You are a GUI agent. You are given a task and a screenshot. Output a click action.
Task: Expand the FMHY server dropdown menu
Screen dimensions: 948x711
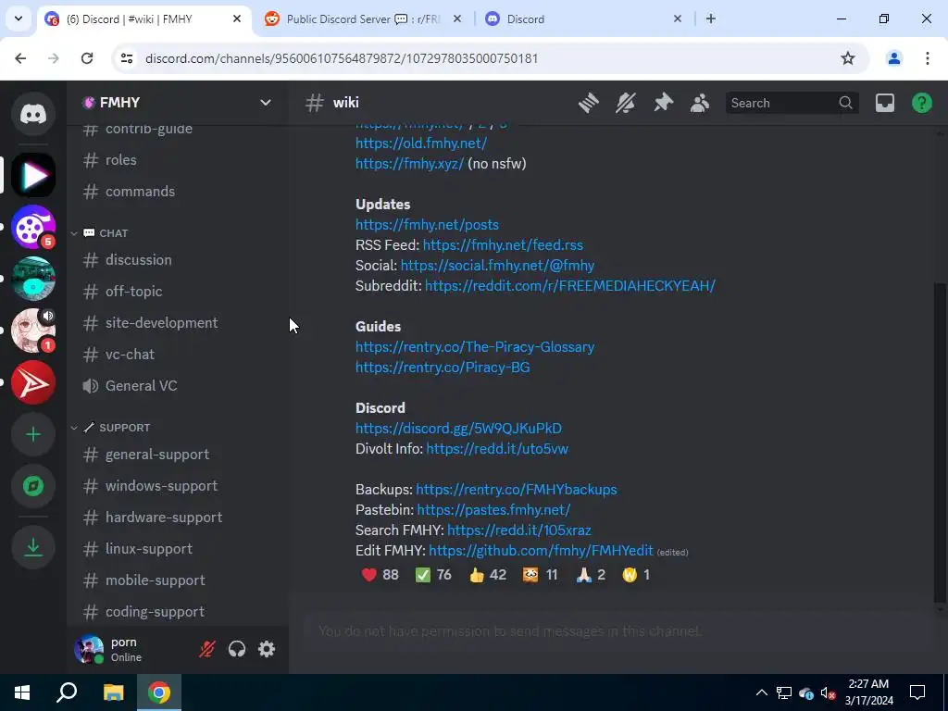(266, 103)
